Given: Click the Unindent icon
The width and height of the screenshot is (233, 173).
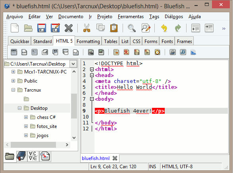Looking at the screenshot, I should tap(196, 28).
